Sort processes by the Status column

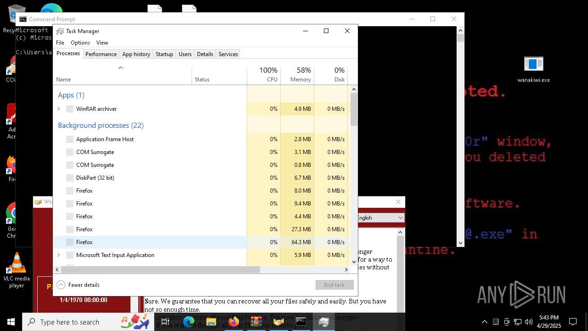tap(219, 76)
